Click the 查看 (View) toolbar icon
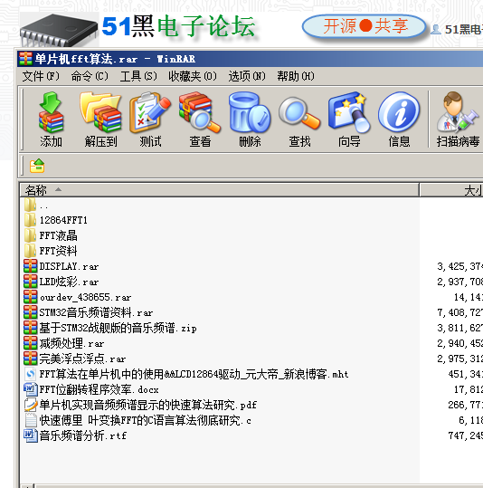This screenshot has width=483, height=488. (x=200, y=112)
